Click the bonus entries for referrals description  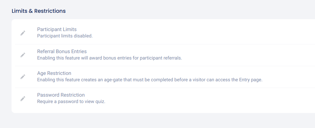point(109,58)
